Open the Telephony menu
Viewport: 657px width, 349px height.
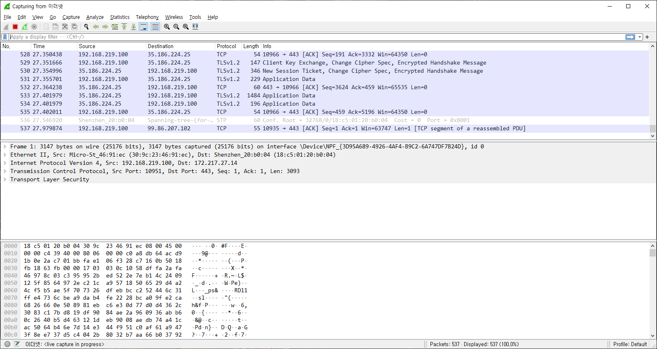pos(147,17)
